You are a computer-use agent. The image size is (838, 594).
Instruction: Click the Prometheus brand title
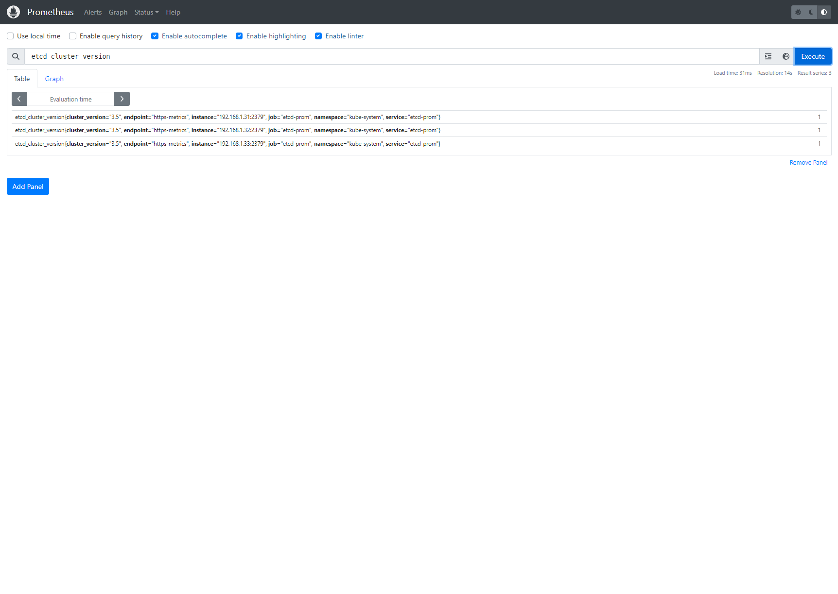pyautogui.click(x=51, y=12)
